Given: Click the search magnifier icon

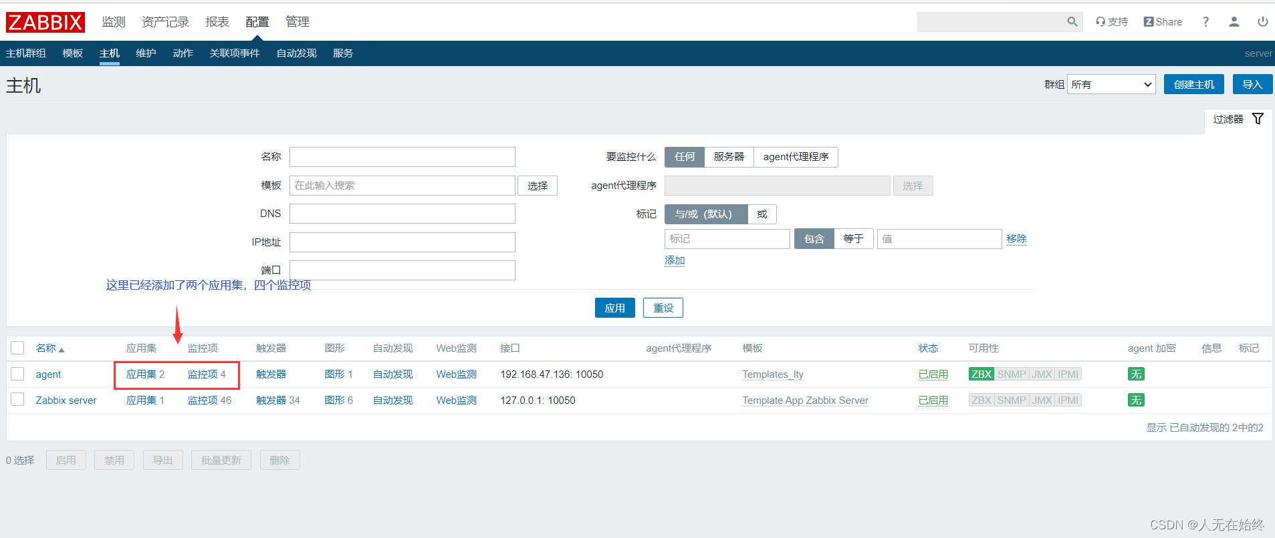Looking at the screenshot, I should tap(1072, 22).
